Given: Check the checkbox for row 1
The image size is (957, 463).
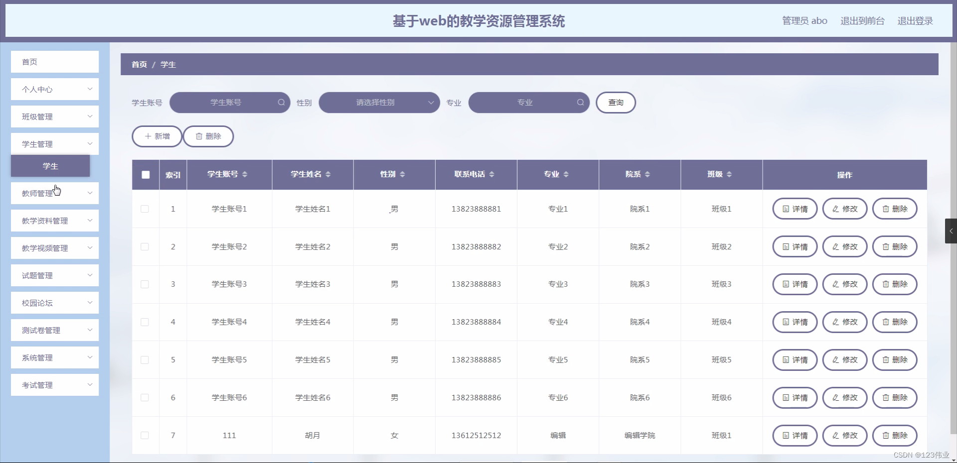Looking at the screenshot, I should [x=145, y=209].
